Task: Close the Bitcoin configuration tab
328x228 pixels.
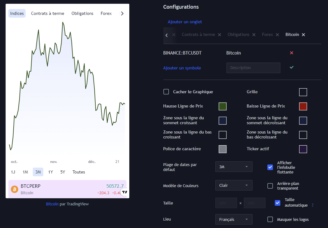Action: (304, 35)
